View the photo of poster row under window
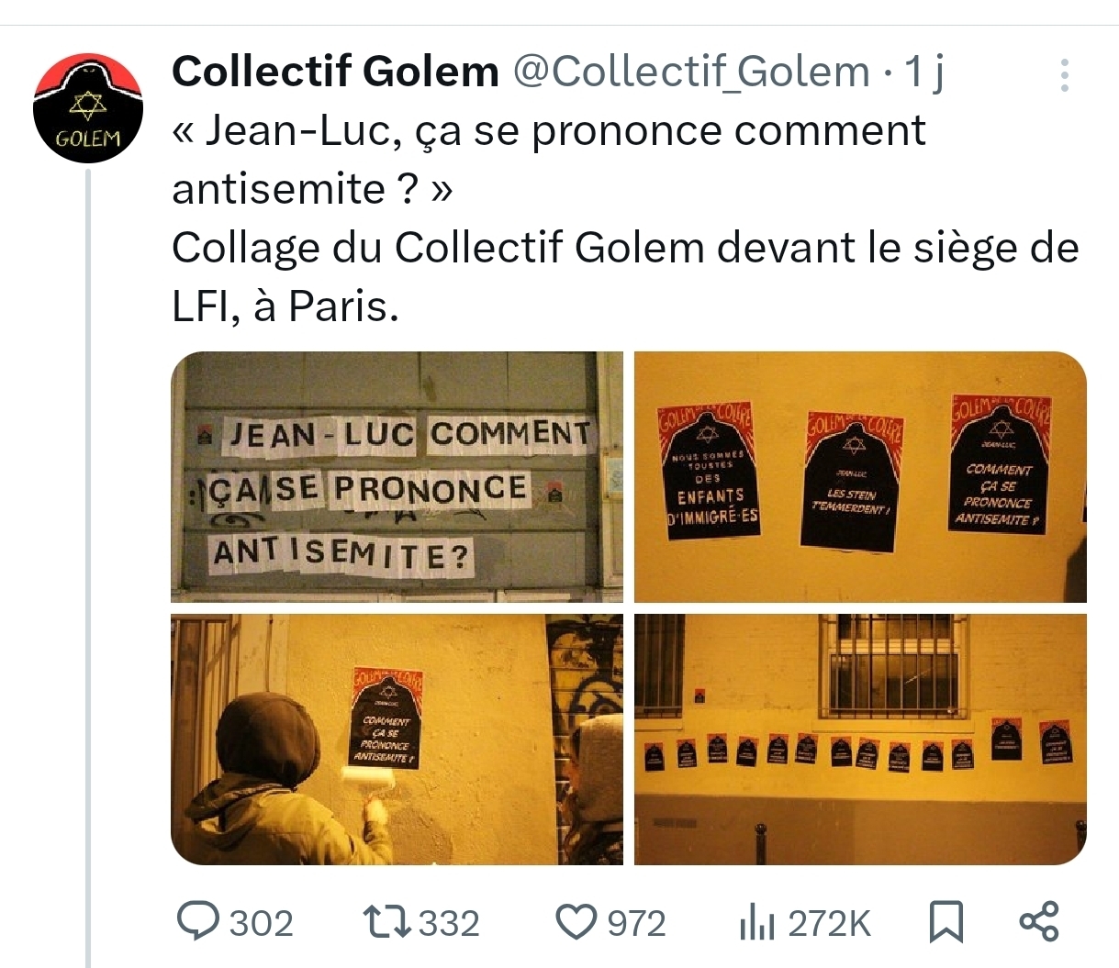The height and width of the screenshot is (968, 1119). click(860, 740)
